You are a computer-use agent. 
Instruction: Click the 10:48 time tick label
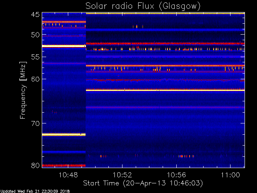click(x=68, y=175)
